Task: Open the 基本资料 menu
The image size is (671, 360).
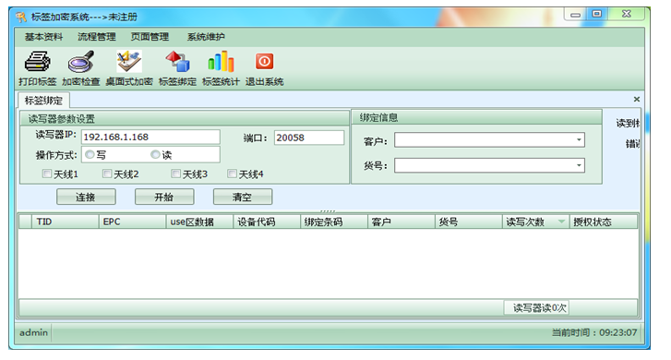Action: [43, 37]
